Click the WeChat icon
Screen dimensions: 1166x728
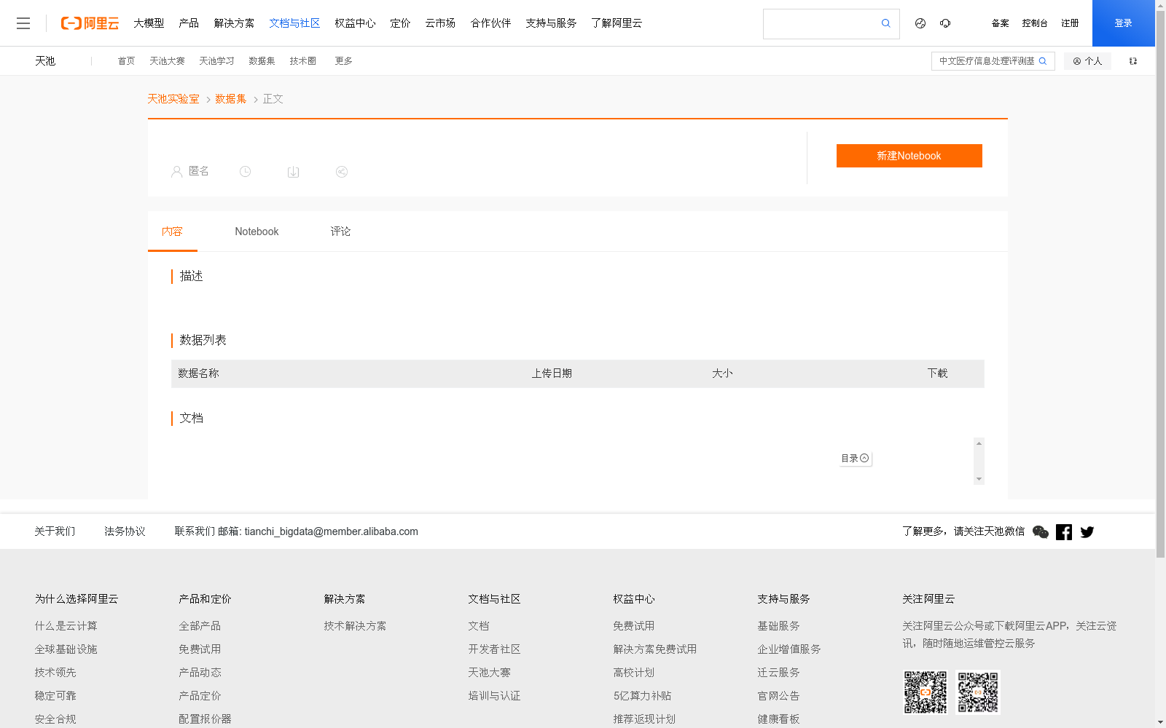click(1041, 532)
